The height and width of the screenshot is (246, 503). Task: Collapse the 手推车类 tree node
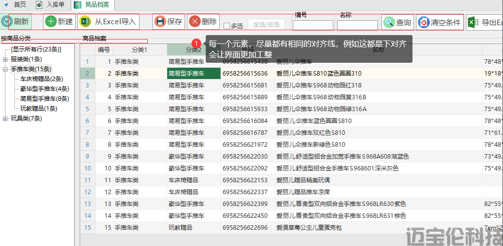click(5, 69)
